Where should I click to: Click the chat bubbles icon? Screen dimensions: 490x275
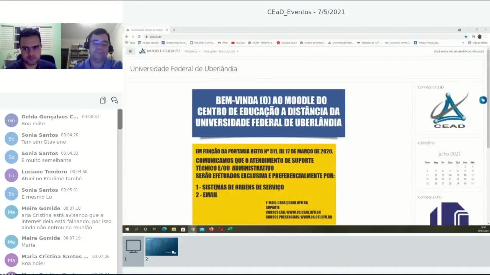click(114, 100)
